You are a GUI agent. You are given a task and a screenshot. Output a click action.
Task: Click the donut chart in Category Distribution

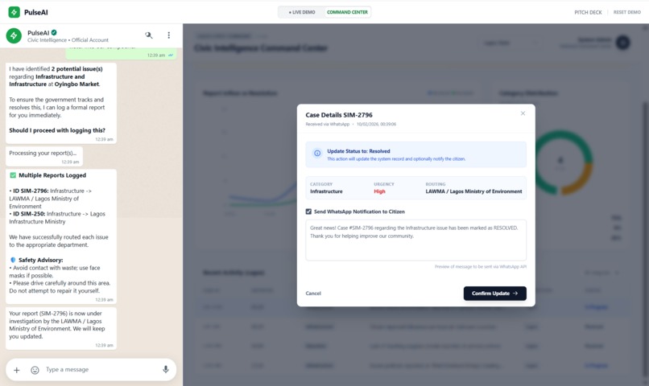[561, 162]
